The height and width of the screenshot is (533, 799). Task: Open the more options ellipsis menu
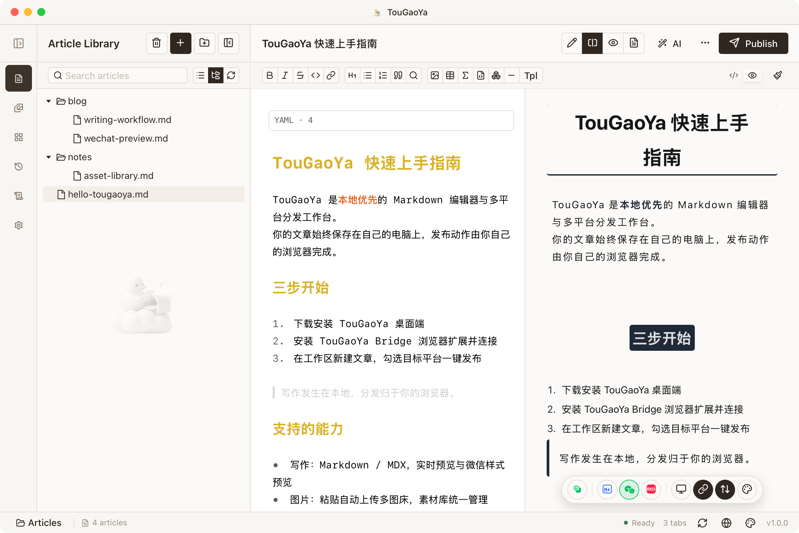point(705,43)
